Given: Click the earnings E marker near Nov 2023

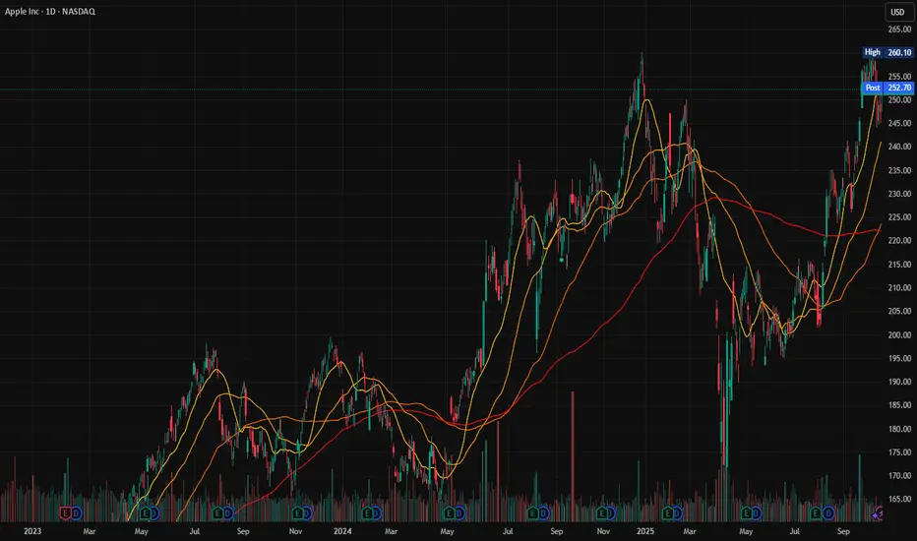Looking at the screenshot, I should [x=298, y=513].
